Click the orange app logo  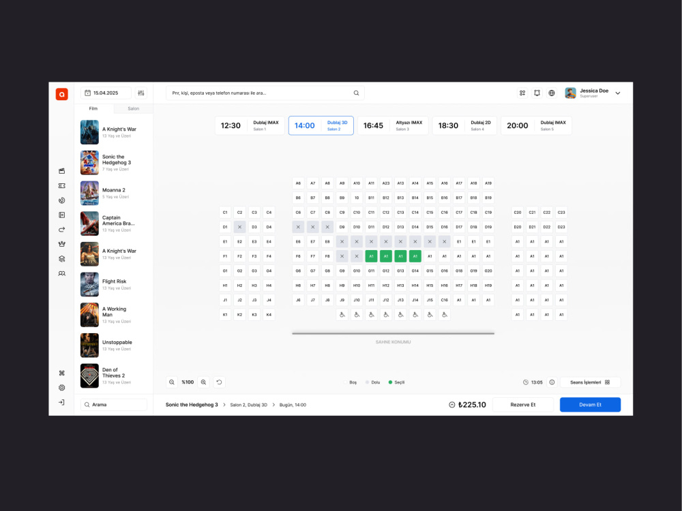[62, 94]
